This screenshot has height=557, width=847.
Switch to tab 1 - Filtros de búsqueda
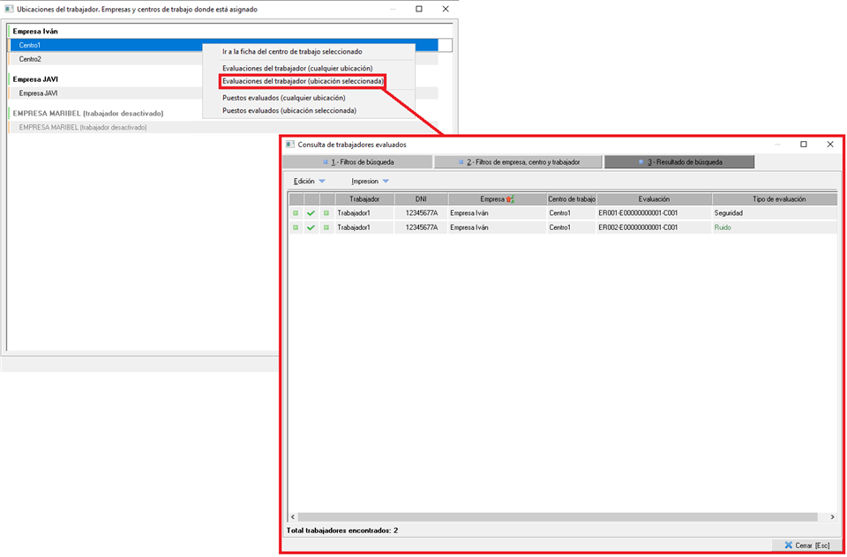coord(358,162)
